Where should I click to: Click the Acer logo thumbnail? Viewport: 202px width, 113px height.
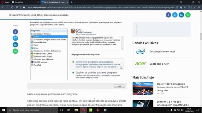click(141, 64)
